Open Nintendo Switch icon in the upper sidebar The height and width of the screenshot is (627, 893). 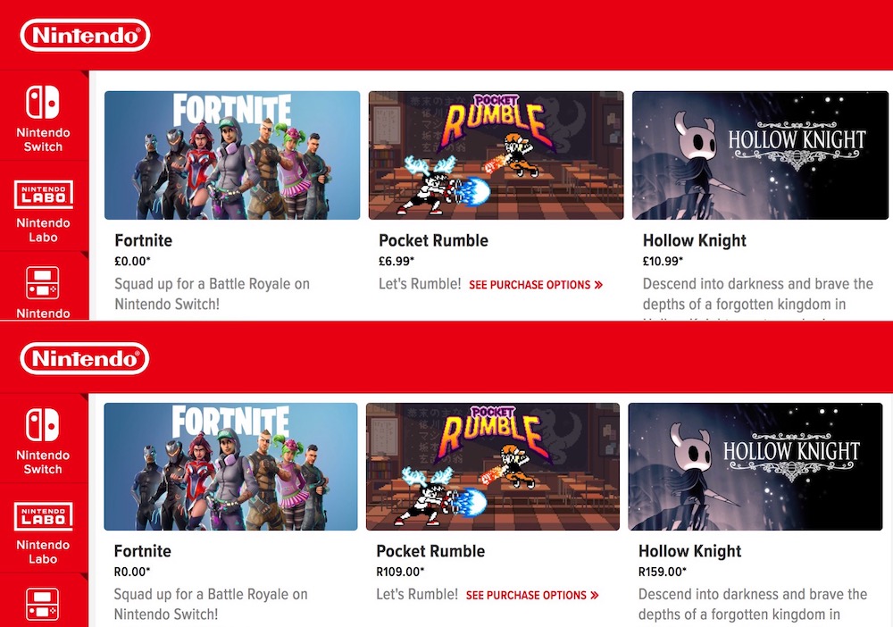(x=43, y=103)
